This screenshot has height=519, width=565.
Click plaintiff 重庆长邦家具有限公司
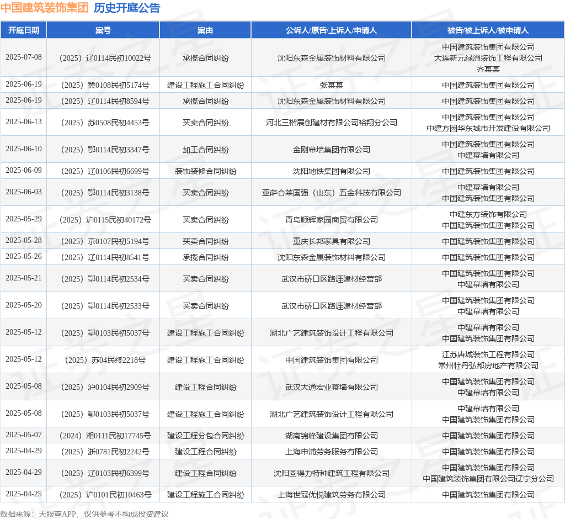332,241
